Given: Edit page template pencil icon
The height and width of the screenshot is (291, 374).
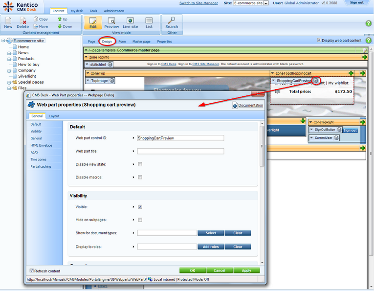Looking at the screenshot, I should tap(365, 50).
